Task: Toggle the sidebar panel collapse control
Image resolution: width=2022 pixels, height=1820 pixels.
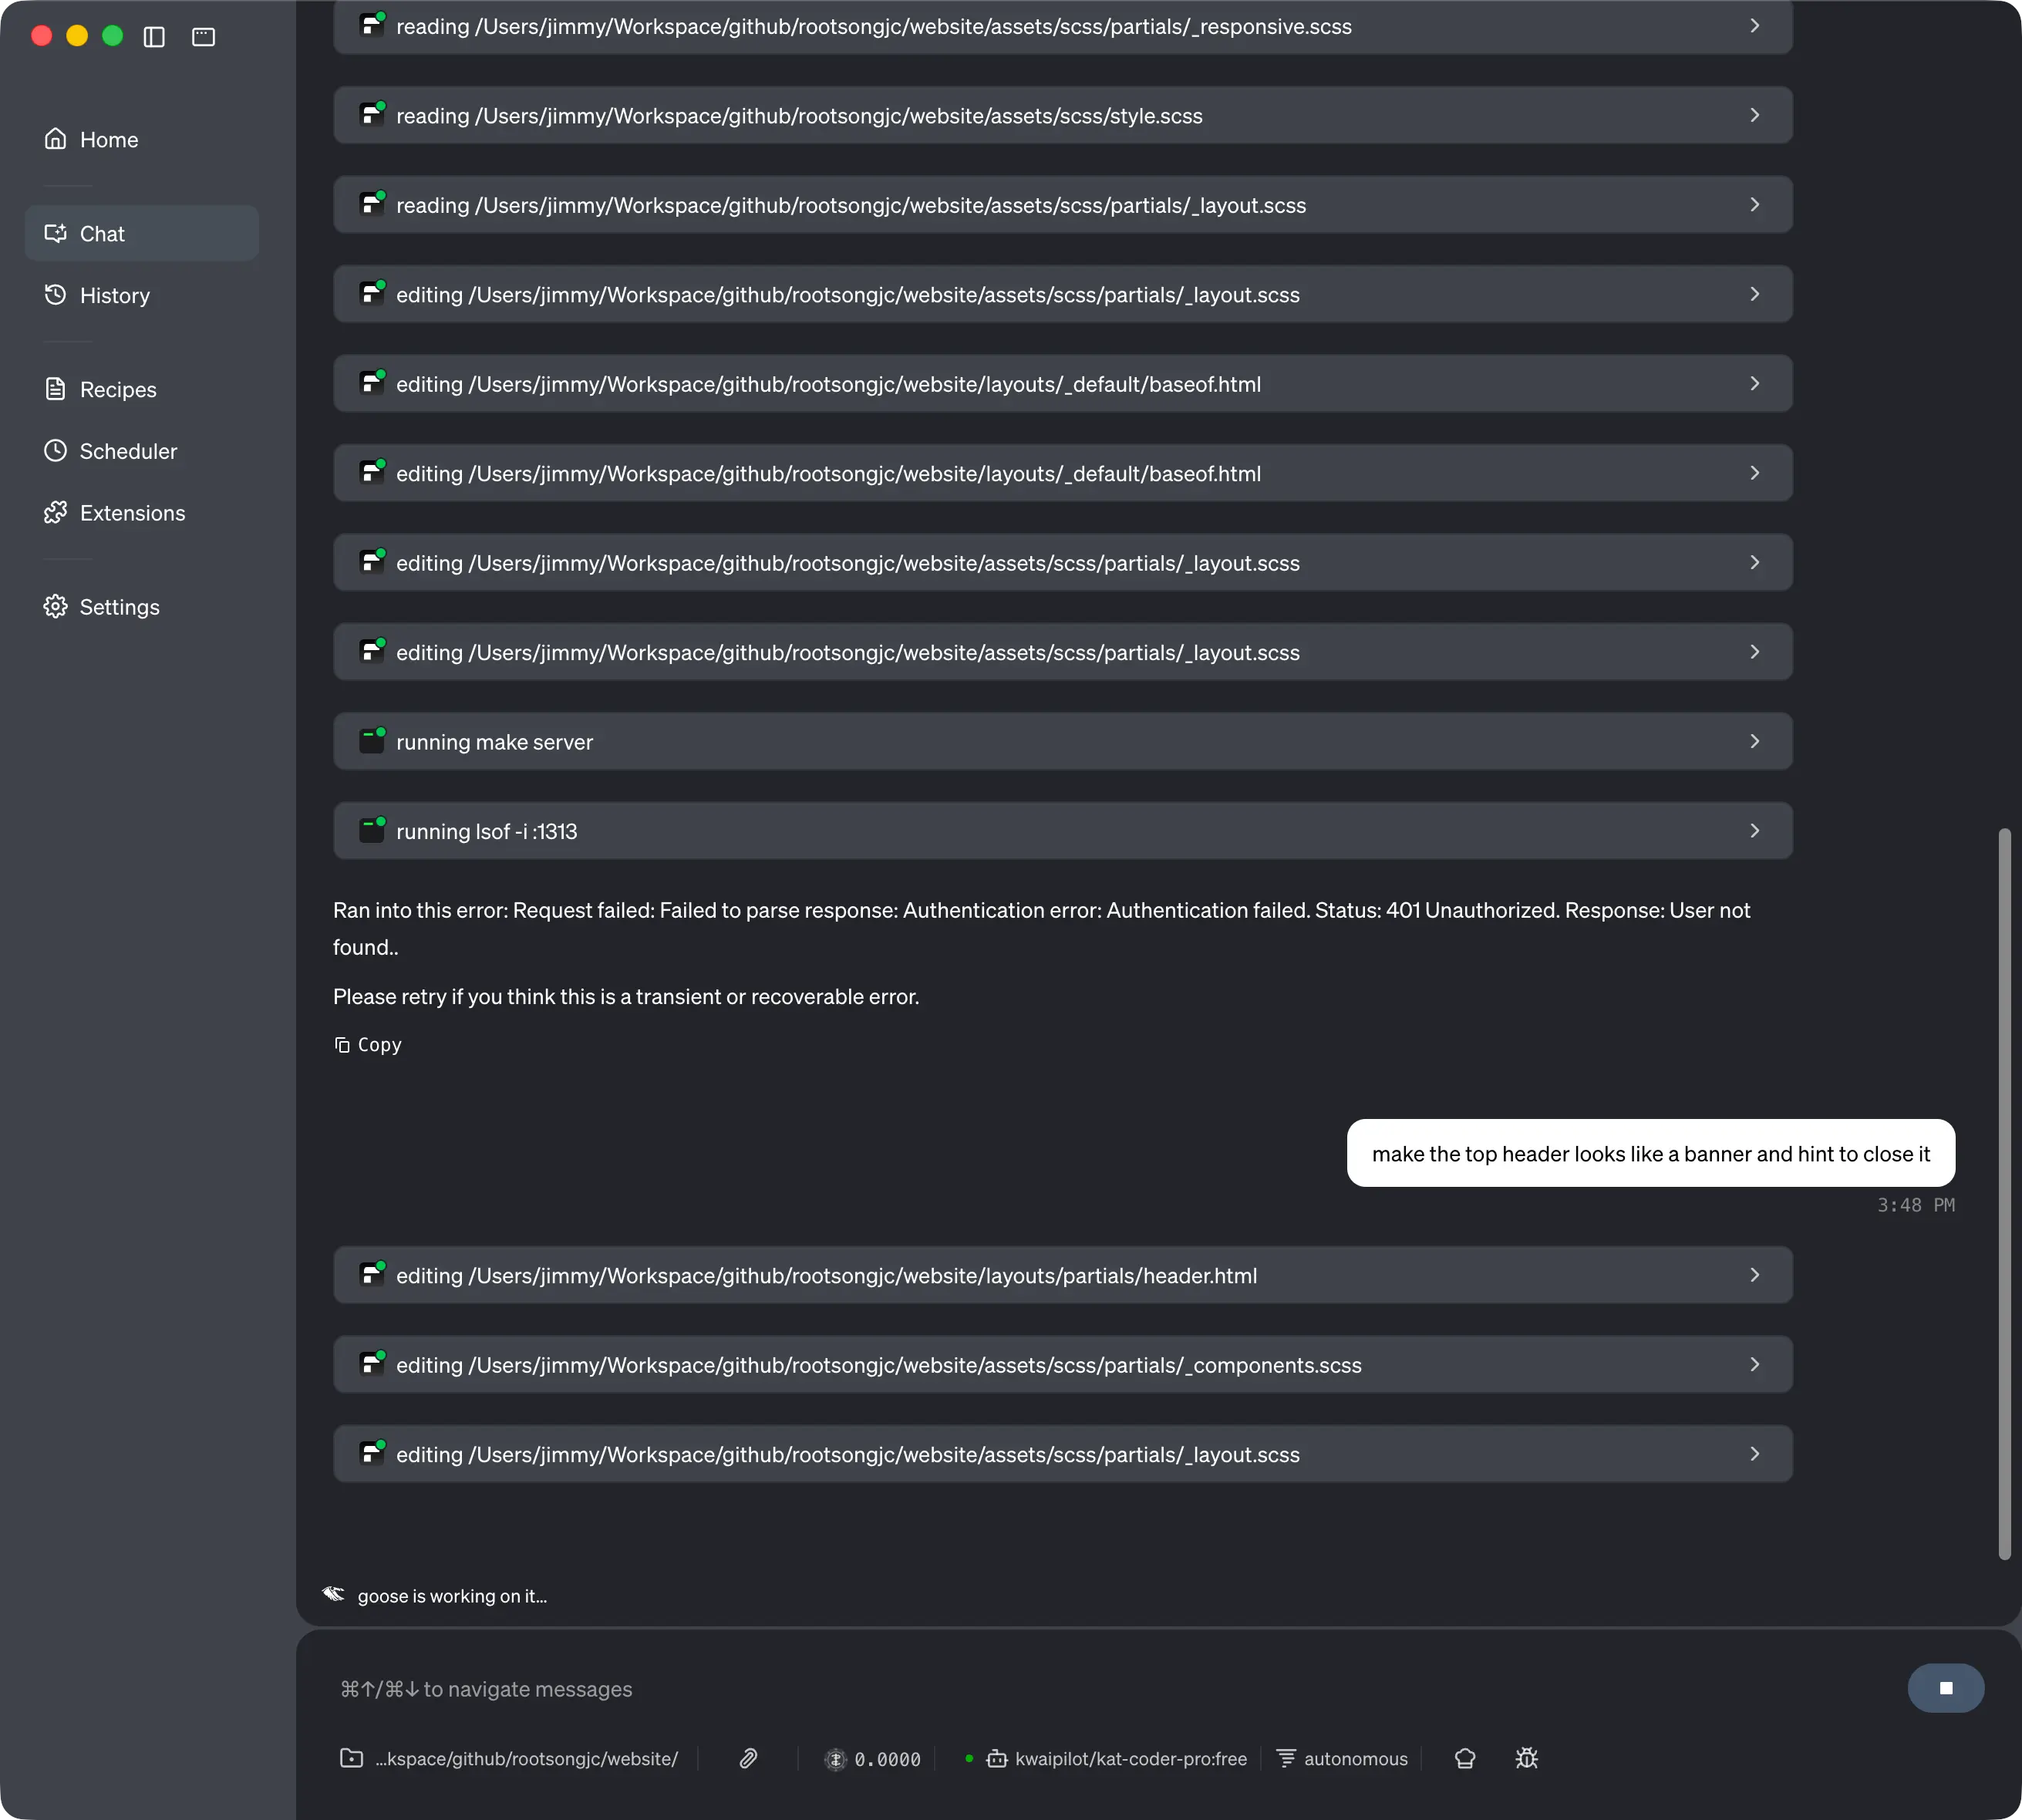Action: tap(156, 37)
